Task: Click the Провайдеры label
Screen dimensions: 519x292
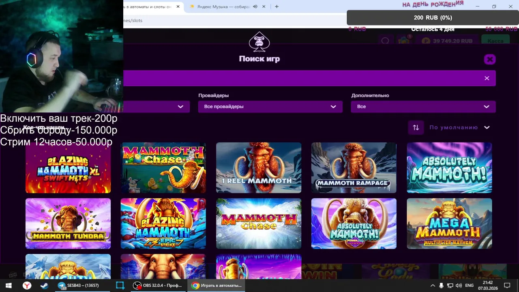Action: click(213, 96)
